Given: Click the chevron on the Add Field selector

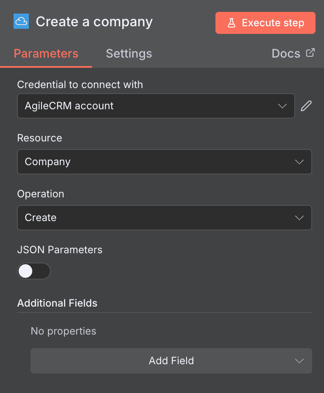Looking at the screenshot, I should point(299,361).
